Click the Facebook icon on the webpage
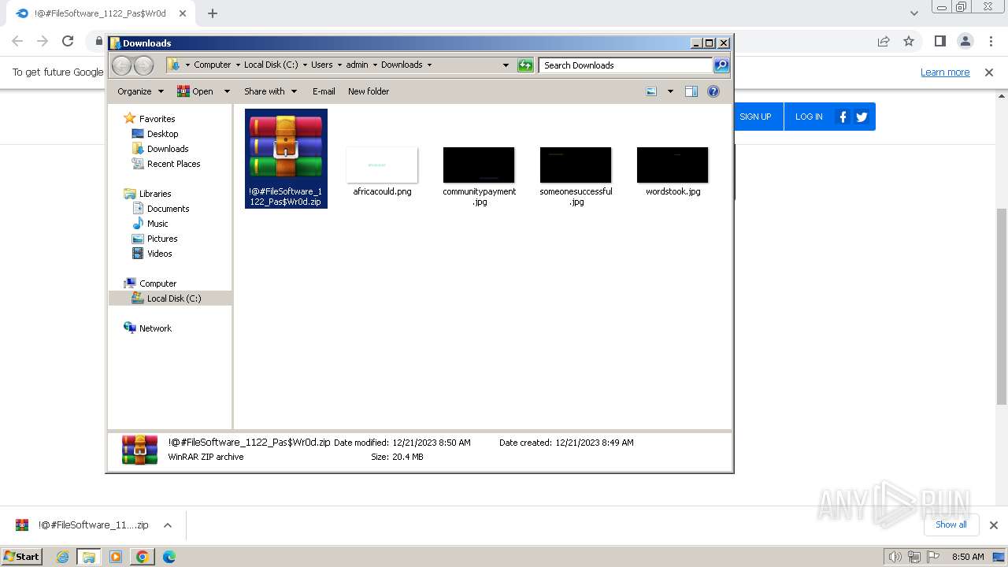This screenshot has height=567, width=1008. point(843,117)
